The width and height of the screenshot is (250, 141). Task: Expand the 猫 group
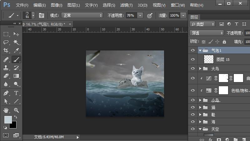(x=200, y=107)
